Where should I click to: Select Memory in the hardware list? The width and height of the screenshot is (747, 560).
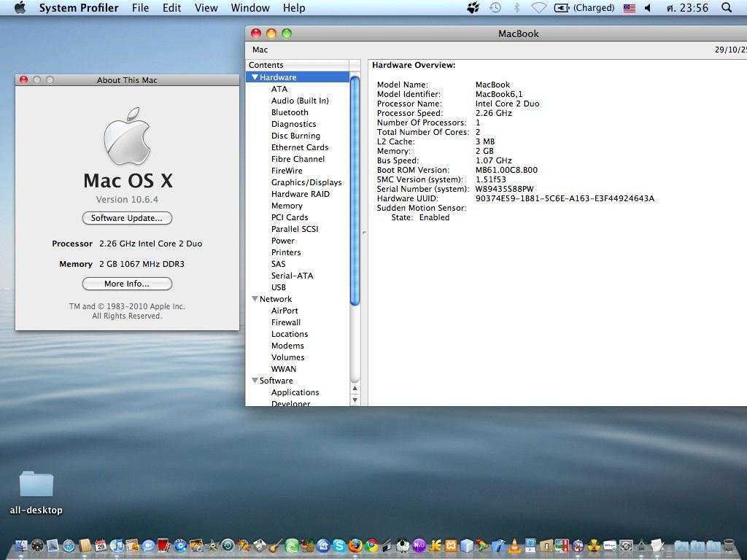tap(287, 206)
